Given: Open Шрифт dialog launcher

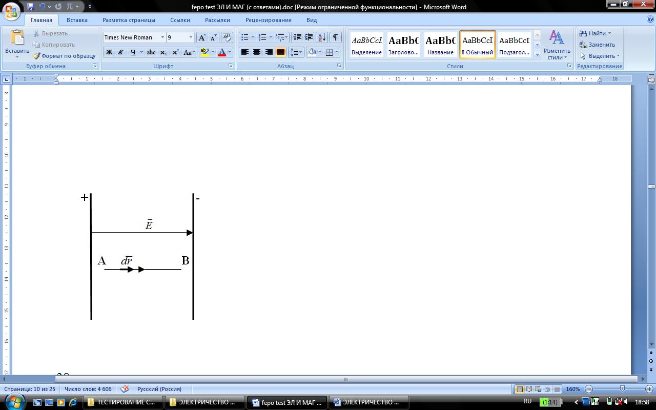Looking at the screenshot, I should click(x=231, y=66).
